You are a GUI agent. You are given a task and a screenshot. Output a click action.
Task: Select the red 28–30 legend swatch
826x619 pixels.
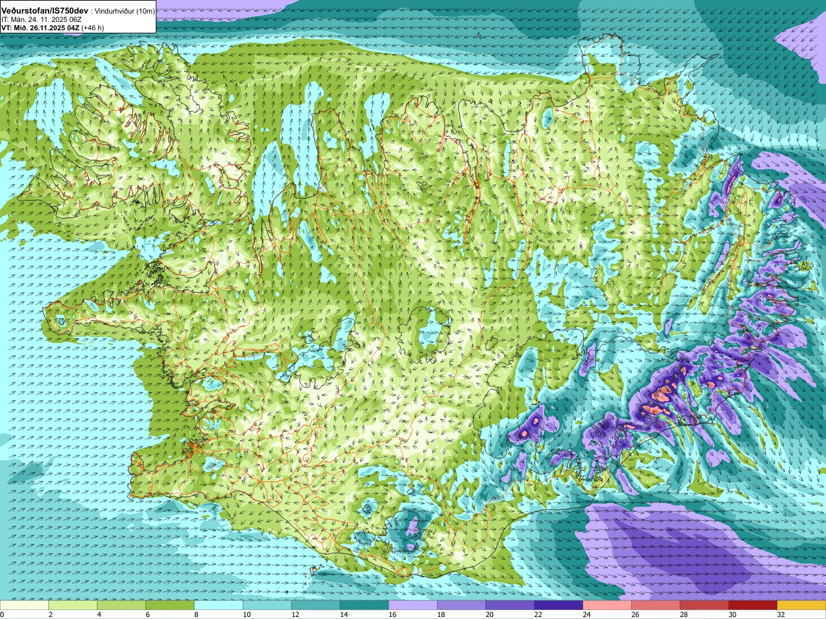(704, 605)
